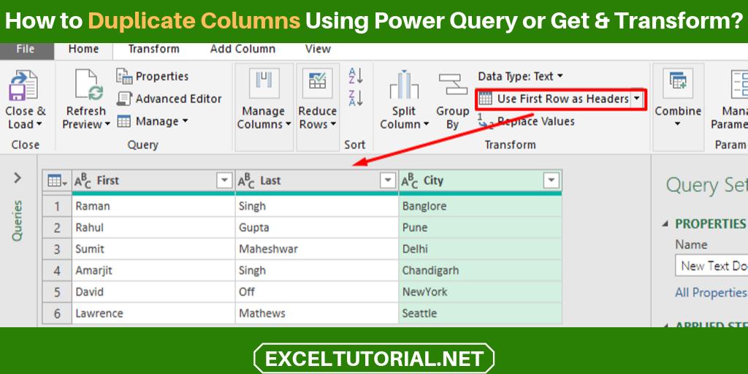748x374 pixels.
Task: Click the Manage Columns icon
Action: (x=264, y=83)
